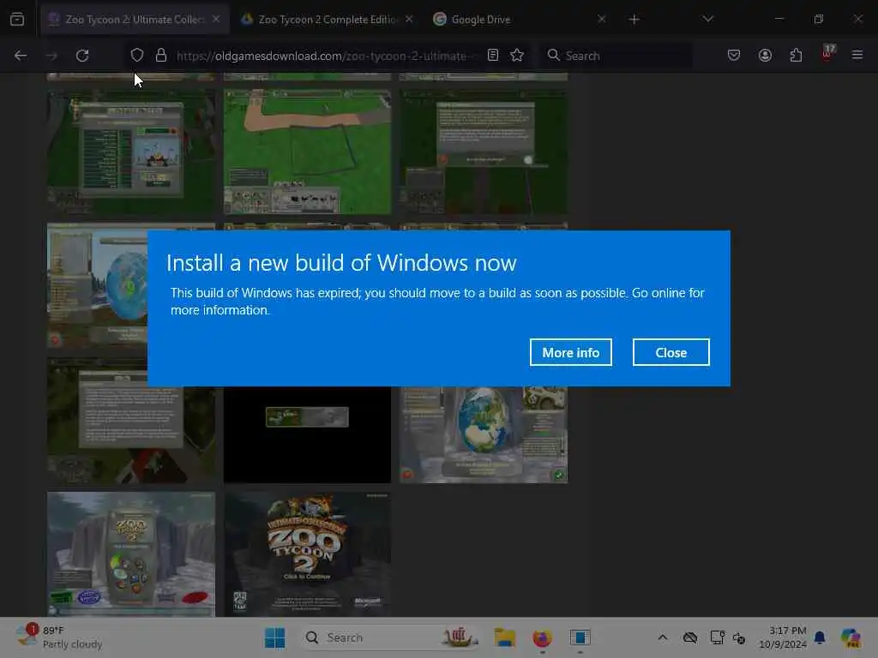Open the Firefox account icon
This screenshot has width=878, height=658.
tap(765, 56)
